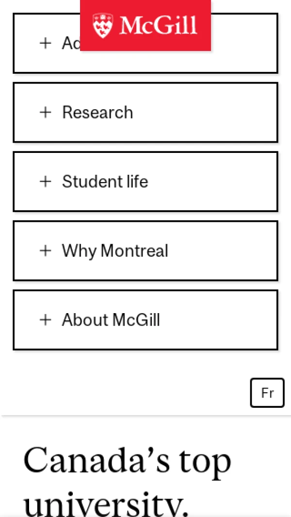The image size is (291, 517).
Task: Click the partially covered "Ac" menu text
Action: pos(71,43)
